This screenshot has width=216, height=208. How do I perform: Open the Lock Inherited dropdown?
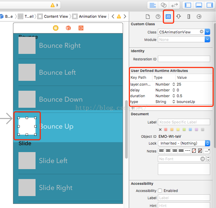click(x=184, y=143)
